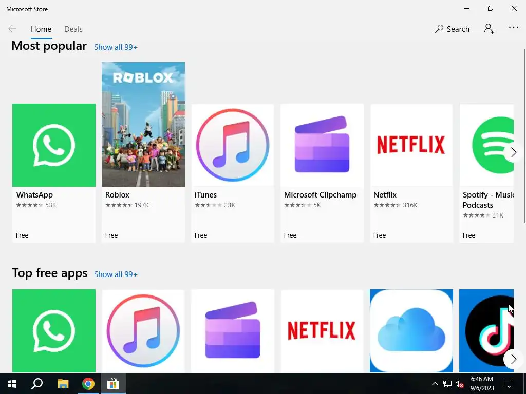Select the Microsoft Store taskbar icon
526x394 pixels.
point(114,384)
